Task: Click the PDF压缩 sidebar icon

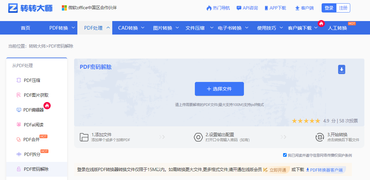Action: tap(19, 80)
